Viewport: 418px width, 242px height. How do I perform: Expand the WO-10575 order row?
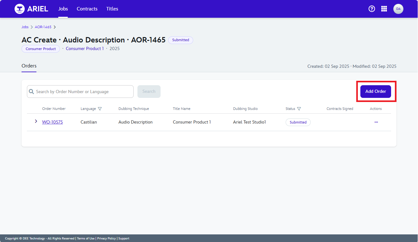click(x=36, y=121)
